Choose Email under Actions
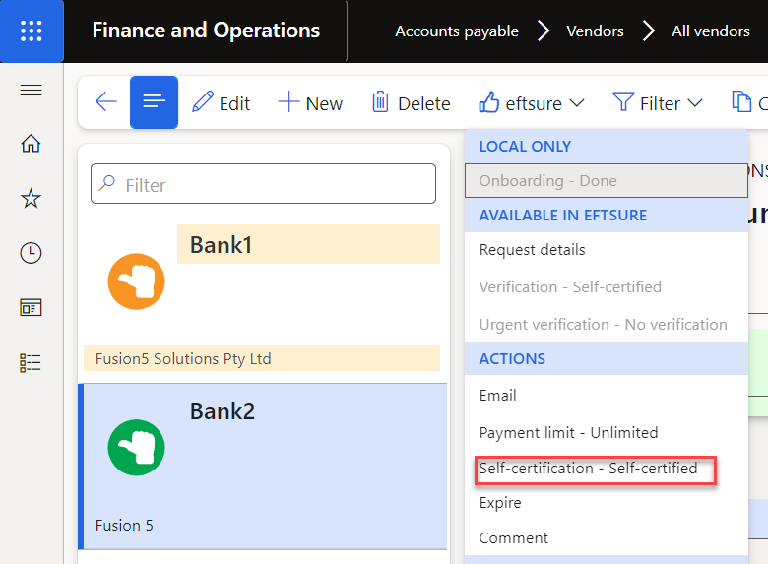 coord(607,395)
